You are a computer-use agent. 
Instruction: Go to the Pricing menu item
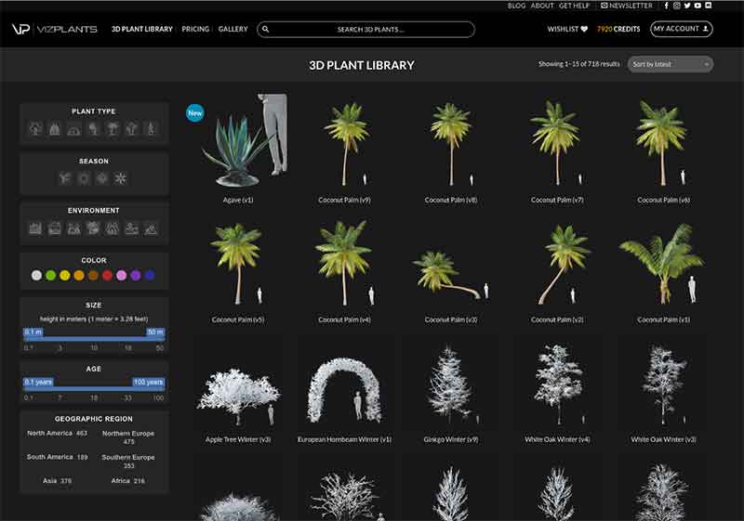click(195, 30)
